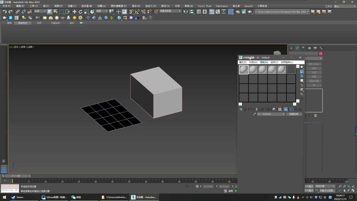Screen dimensions: 357x201
Task: Toggle the Percent Snap icon
Action: (143, 11)
